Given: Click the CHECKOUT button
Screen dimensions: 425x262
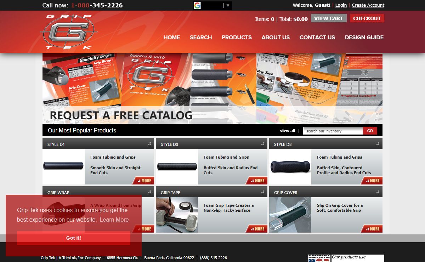Looking at the screenshot, I should (367, 18).
